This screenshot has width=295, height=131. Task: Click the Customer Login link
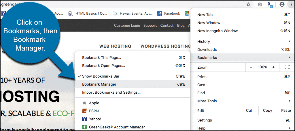click(127, 25)
